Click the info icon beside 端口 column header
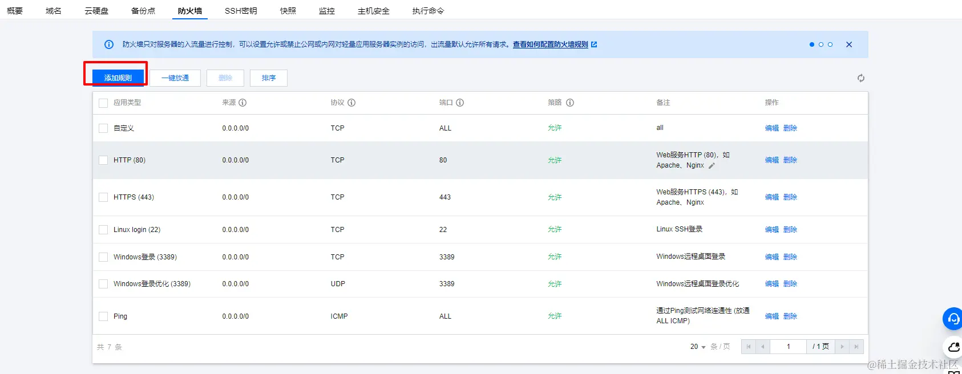The height and width of the screenshot is (374, 962). click(x=460, y=103)
